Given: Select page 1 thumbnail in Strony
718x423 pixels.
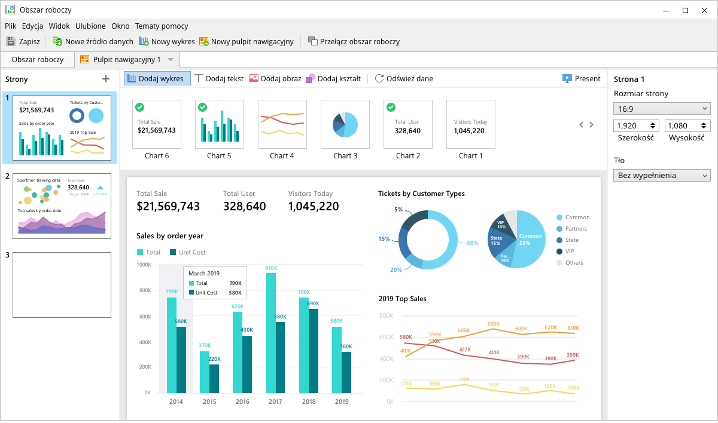Looking at the screenshot, I should pyautogui.click(x=62, y=128).
